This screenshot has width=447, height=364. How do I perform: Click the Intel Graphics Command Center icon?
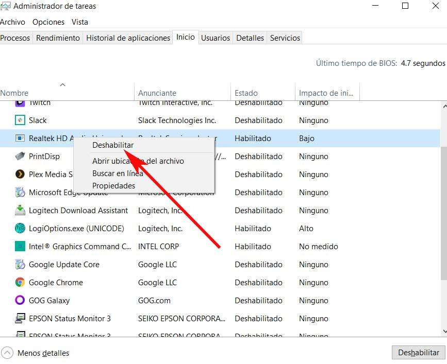20,246
